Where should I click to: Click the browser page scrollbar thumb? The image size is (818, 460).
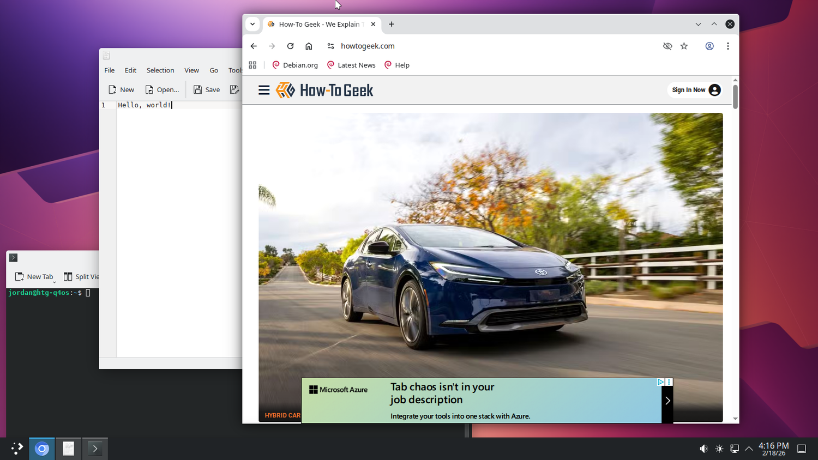[735, 96]
